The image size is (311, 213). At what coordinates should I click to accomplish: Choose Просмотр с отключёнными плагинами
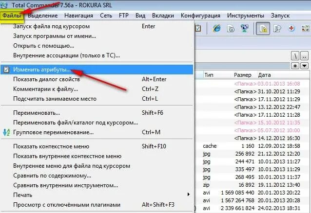pyautogui.click(x=97, y=205)
